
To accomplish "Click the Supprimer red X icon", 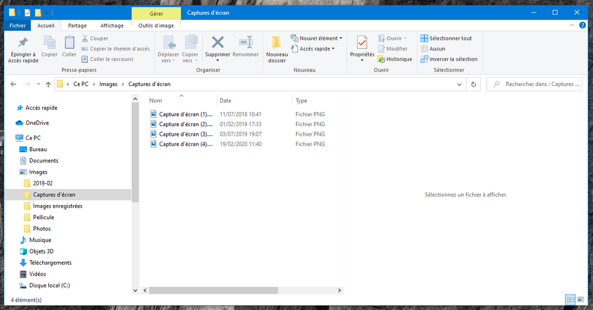I will [217, 43].
